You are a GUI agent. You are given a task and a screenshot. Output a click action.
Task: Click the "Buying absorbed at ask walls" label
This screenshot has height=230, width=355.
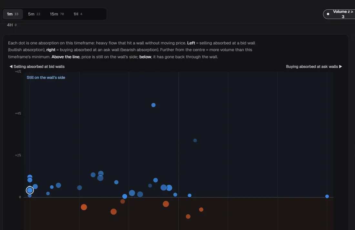pyautogui.click(x=314, y=67)
